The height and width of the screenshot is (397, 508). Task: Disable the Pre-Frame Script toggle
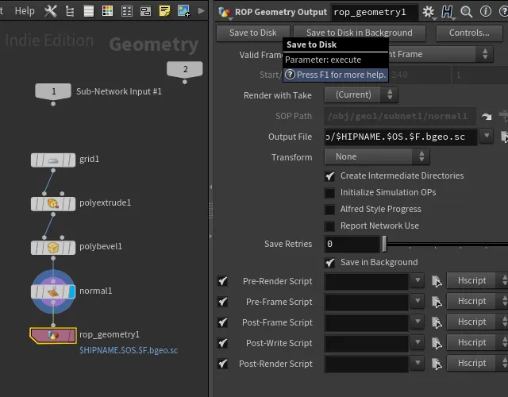(222, 302)
